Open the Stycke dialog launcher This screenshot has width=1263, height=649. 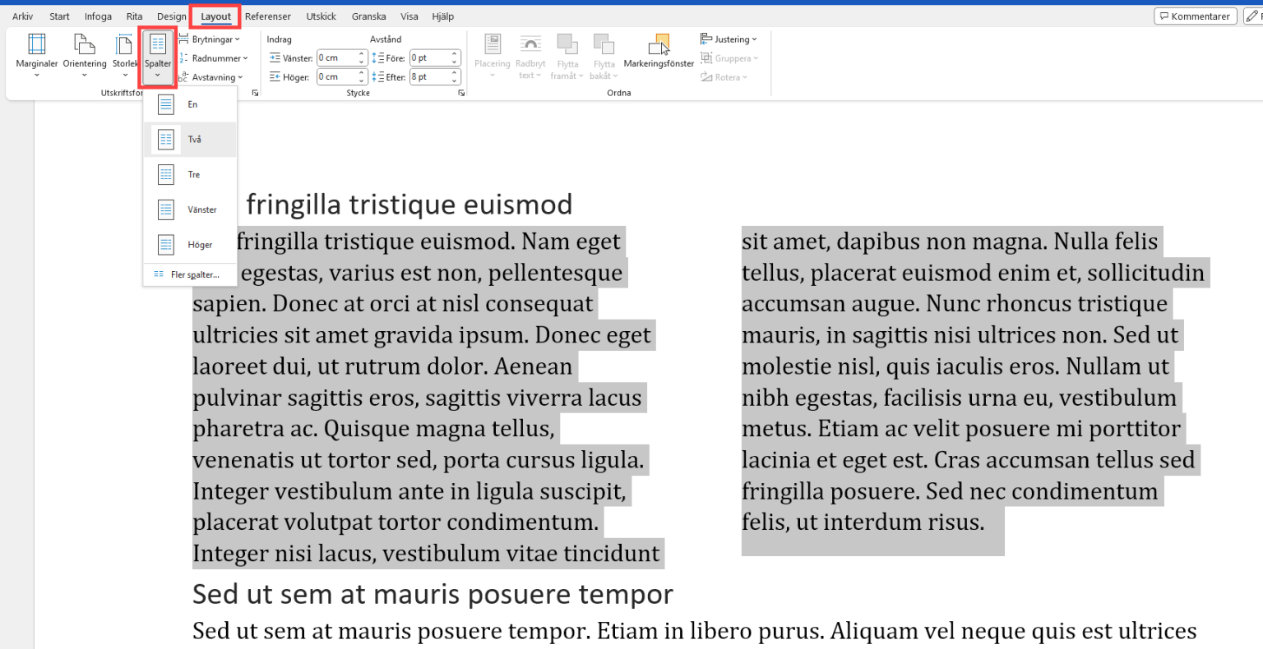click(461, 93)
